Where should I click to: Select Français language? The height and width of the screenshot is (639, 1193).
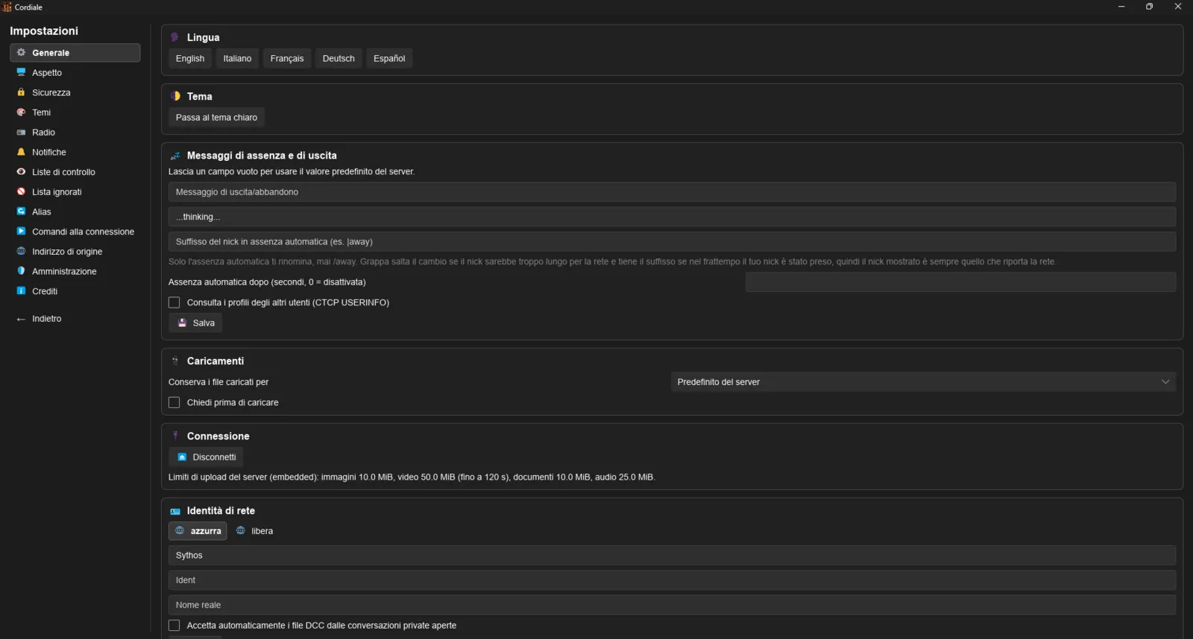click(x=287, y=58)
